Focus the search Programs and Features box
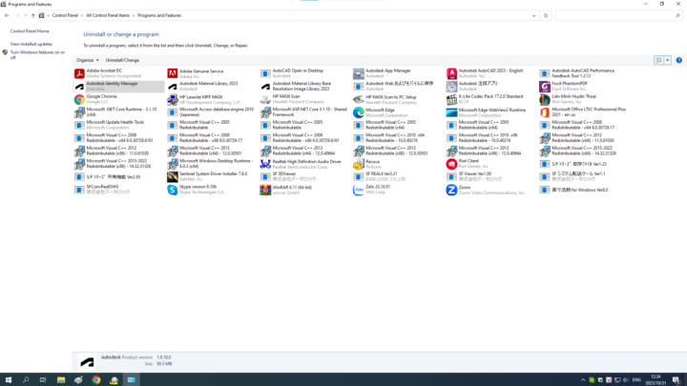687x386 pixels. [619, 16]
